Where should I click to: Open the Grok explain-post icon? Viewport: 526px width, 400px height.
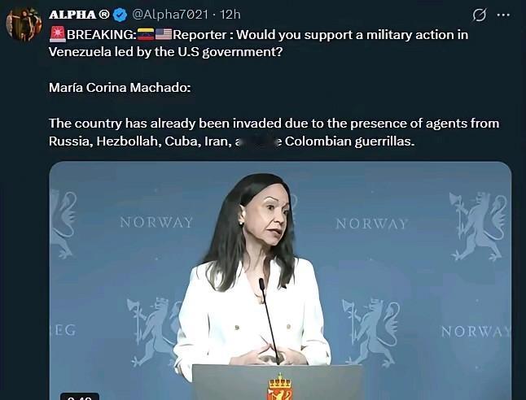(479, 15)
